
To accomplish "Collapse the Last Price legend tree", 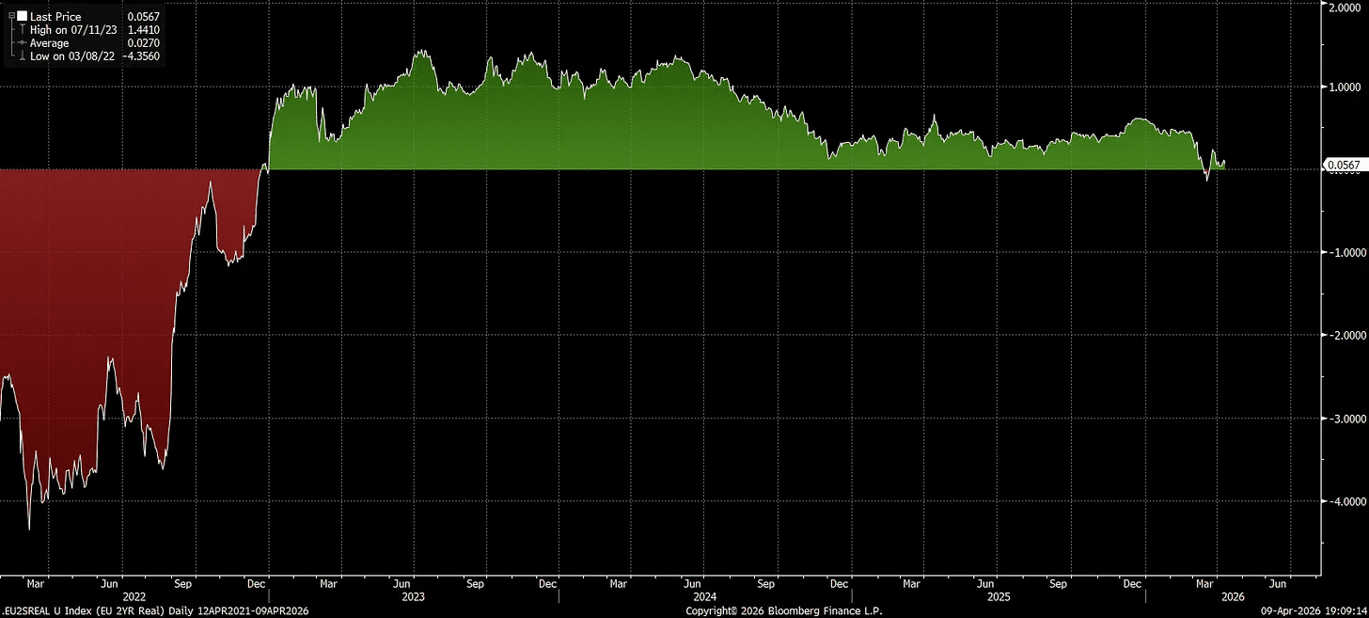I will [11, 17].
